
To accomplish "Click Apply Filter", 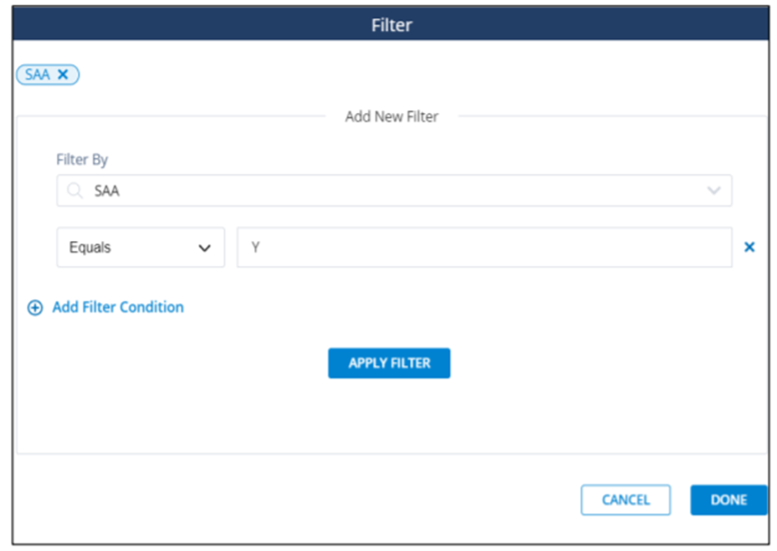I will [388, 363].
